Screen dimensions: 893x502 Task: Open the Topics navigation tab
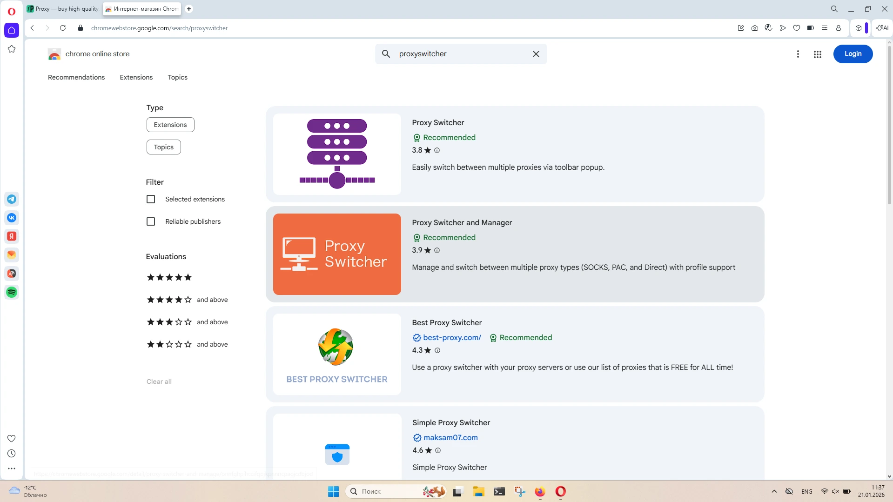point(178,77)
